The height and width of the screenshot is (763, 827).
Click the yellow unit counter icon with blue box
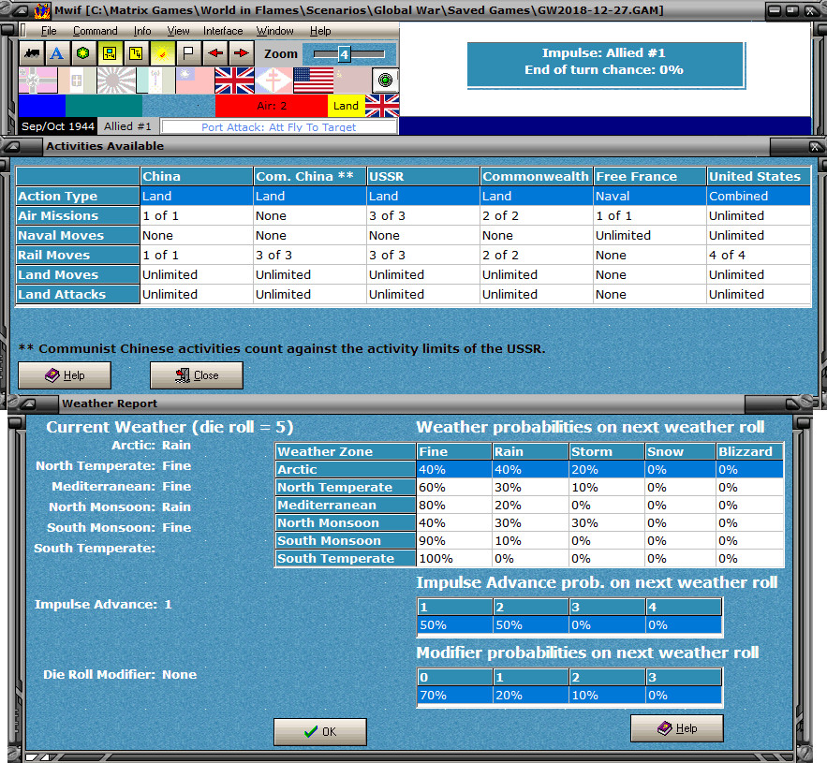tap(110, 53)
